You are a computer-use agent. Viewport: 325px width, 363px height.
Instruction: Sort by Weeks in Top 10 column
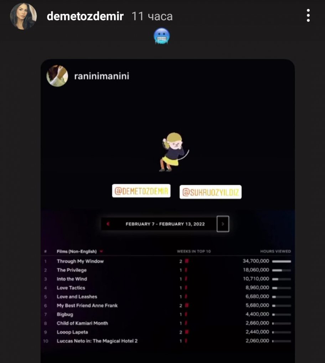(194, 251)
